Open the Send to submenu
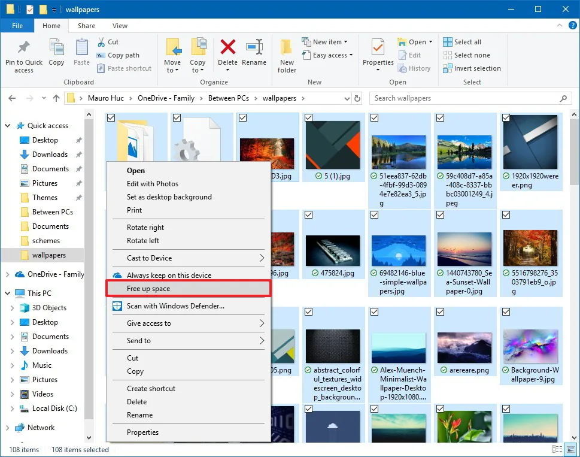Screen dimensions: 580x457 point(189,340)
